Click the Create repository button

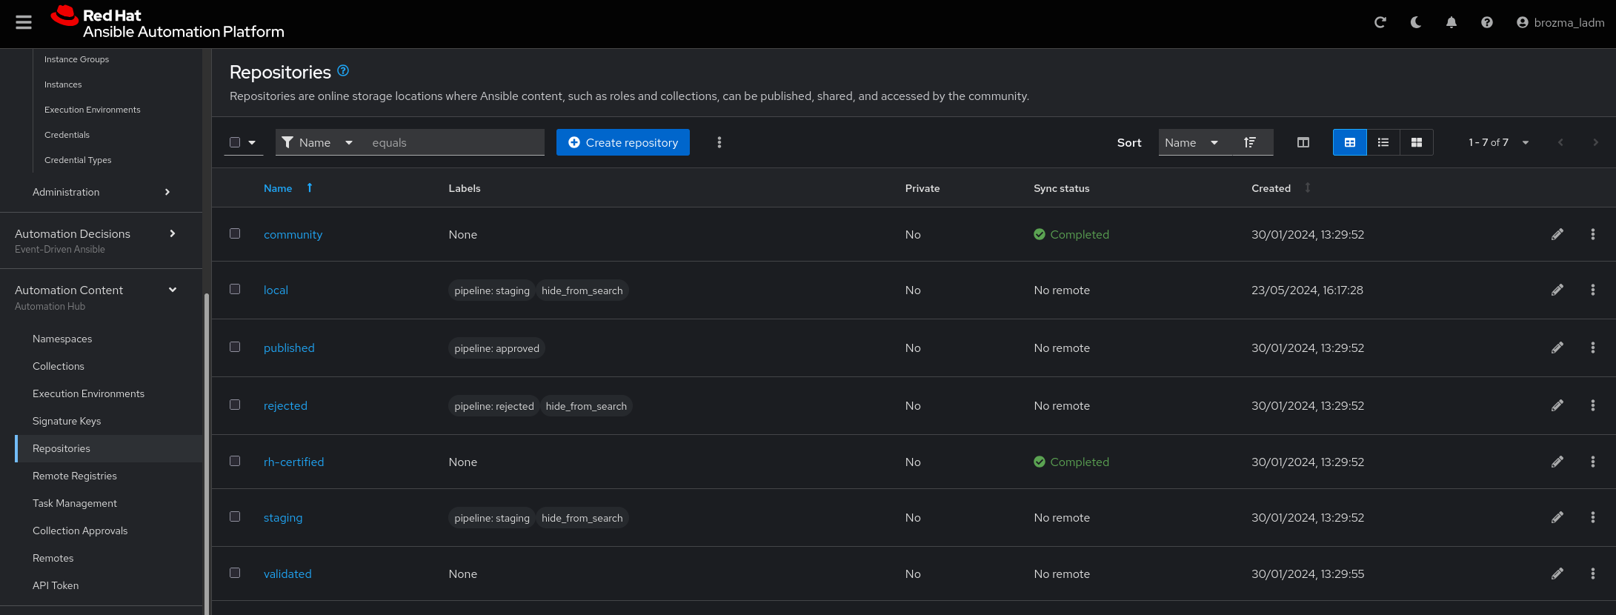(x=622, y=143)
